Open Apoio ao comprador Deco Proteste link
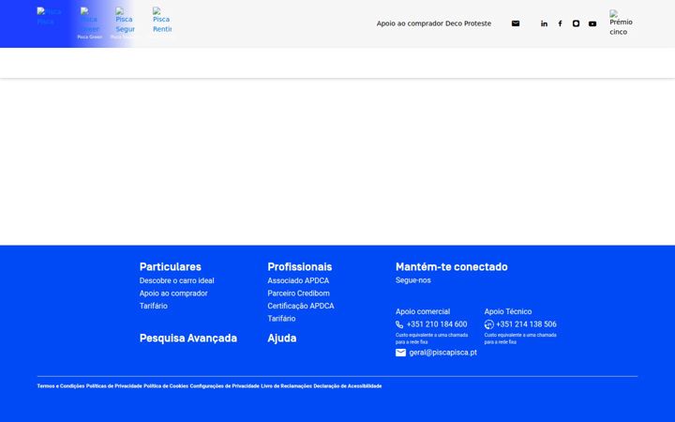 [x=433, y=23]
